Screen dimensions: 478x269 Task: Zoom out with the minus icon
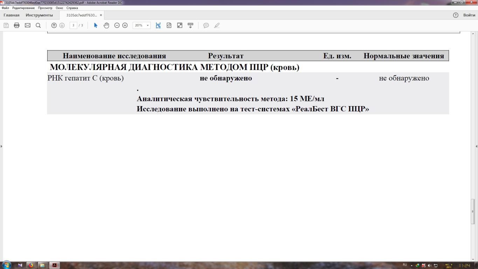click(117, 25)
